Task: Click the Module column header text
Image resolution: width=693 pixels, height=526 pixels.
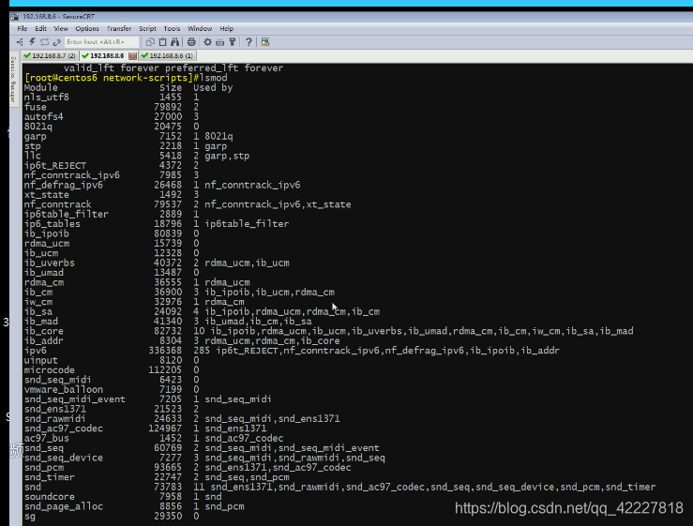Action: coord(41,87)
